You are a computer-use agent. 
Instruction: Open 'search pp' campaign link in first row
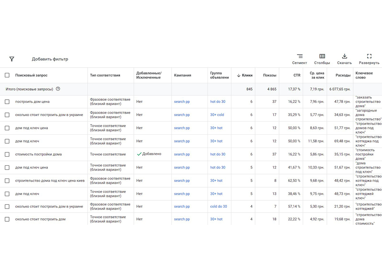click(182, 101)
